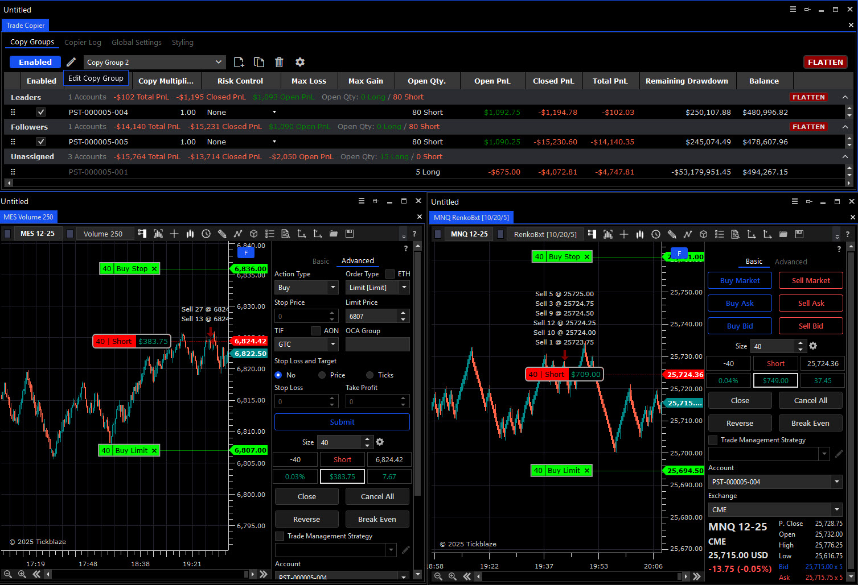
Task: Select the Price radio button
Action: click(x=322, y=375)
